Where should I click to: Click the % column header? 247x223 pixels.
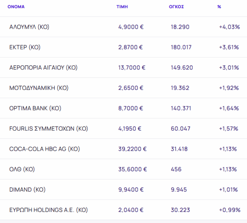[219, 7]
